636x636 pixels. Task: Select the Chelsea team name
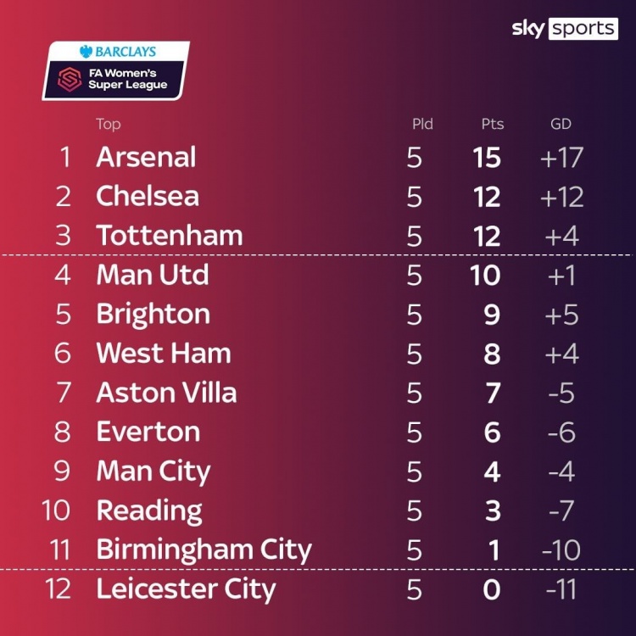[148, 196]
